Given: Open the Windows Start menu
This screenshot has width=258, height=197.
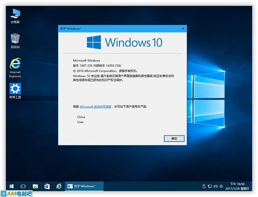Looking at the screenshot, I should pos(11,186).
